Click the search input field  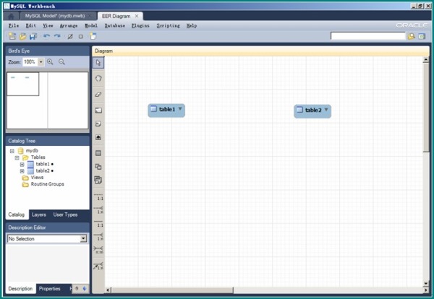[x=368, y=36]
